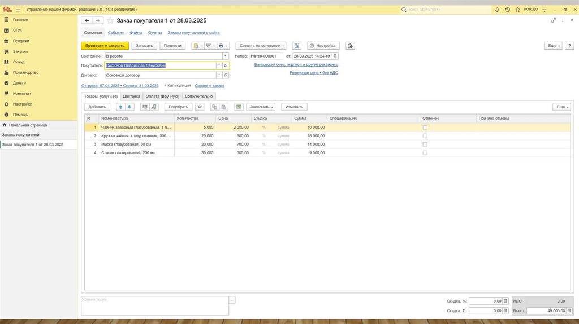The height and width of the screenshot is (324, 579).
Task: Click into the Комментарий field
Action: 155,306
